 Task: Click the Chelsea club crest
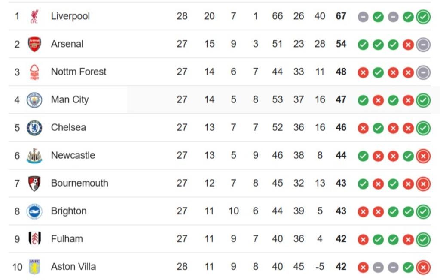pyautogui.click(x=34, y=128)
